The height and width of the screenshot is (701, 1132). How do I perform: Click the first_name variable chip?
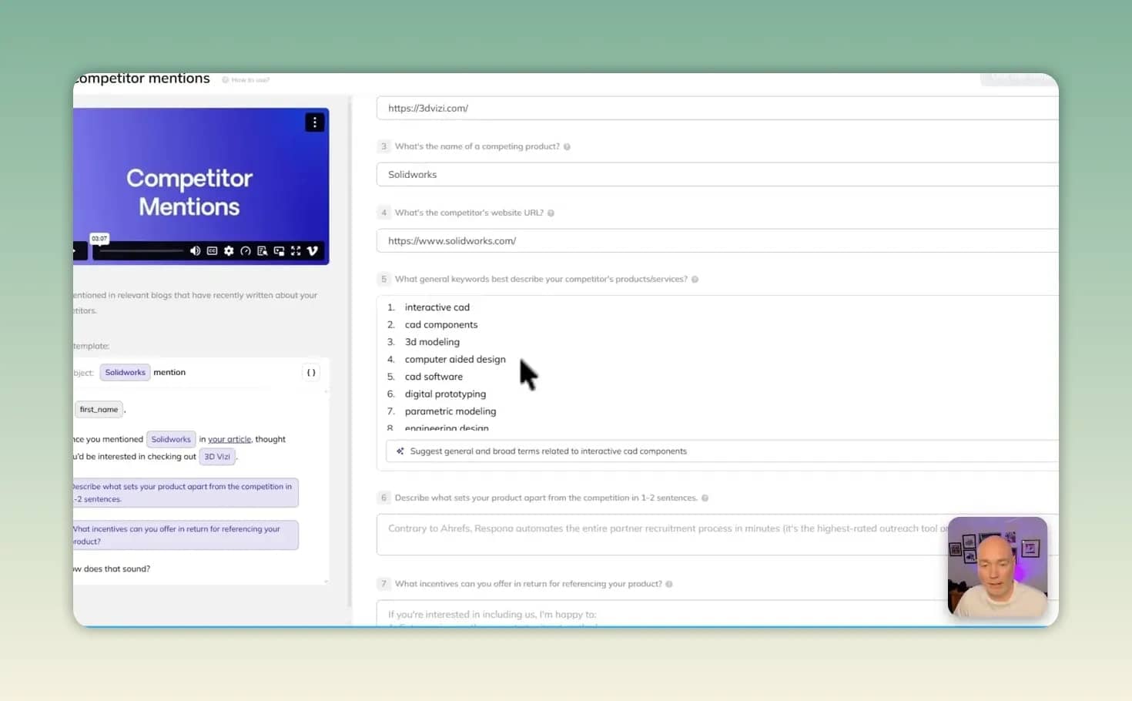tap(99, 410)
